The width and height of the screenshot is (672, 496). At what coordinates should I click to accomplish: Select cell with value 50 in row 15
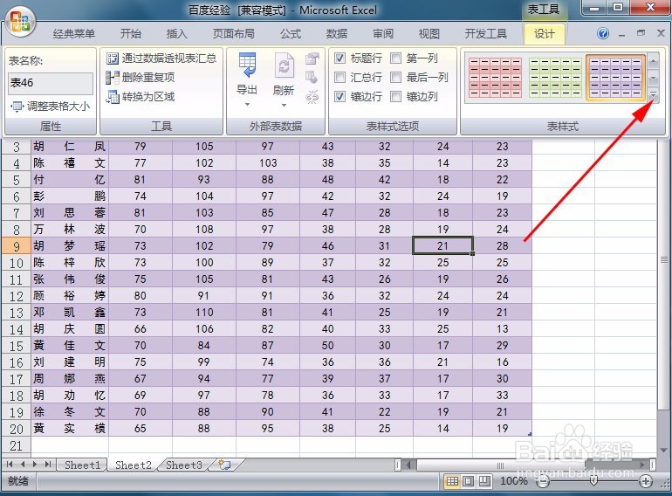[328, 346]
